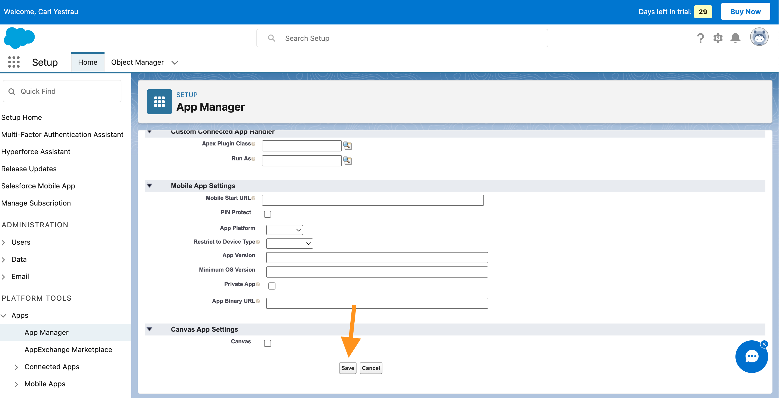Open Setup Home in the sidebar
This screenshot has width=779, height=398.
click(22, 117)
